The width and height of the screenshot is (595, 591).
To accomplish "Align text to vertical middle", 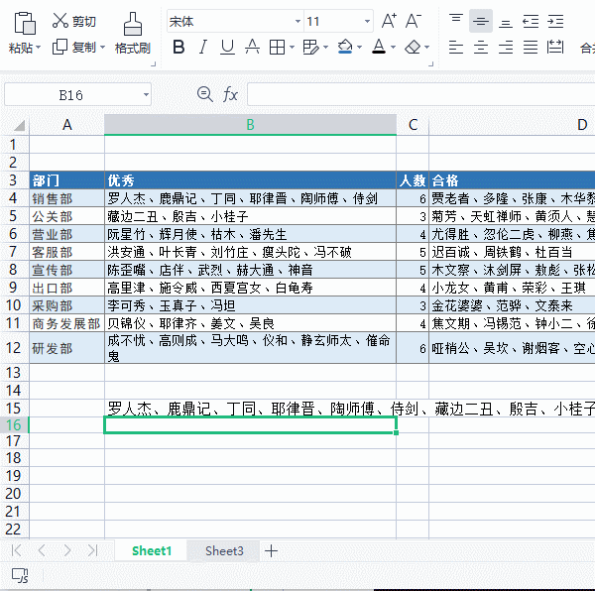I will click(x=481, y=21).
